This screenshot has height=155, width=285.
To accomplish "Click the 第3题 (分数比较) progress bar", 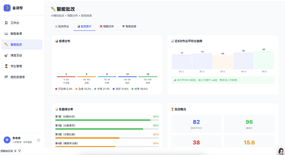I will click(x=107, y=138).
